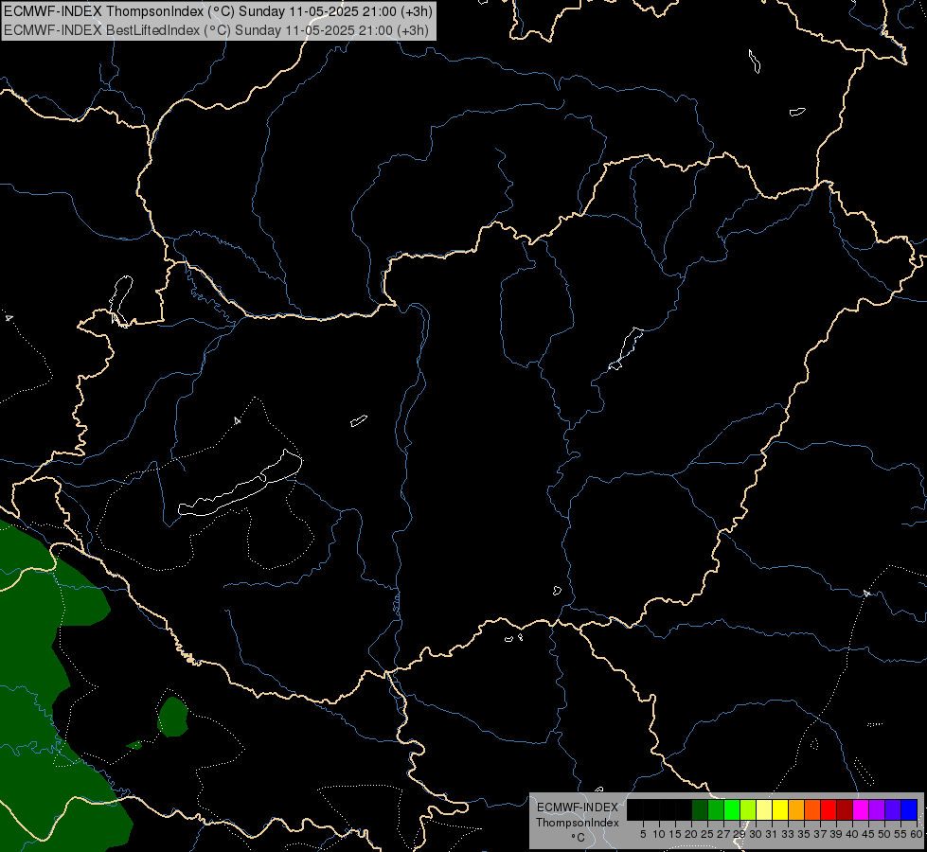Click the violet 50-55 legend swatch

pos(893,809)
